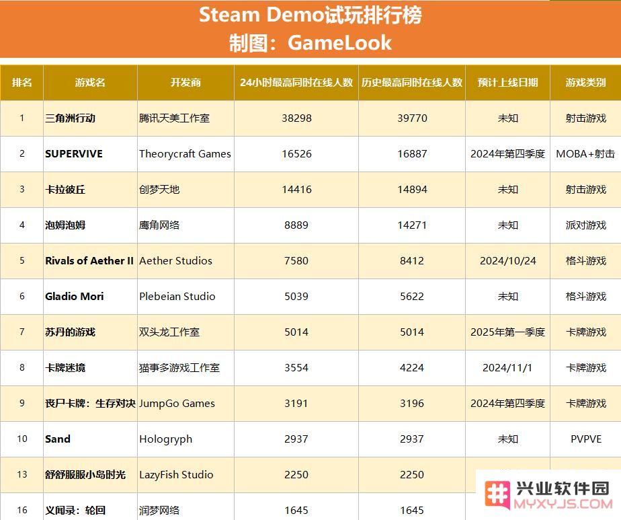Click the Steam Demo试玩排行榜 title
The height and width of the screenshot is (520, 621).
point(310,15)
